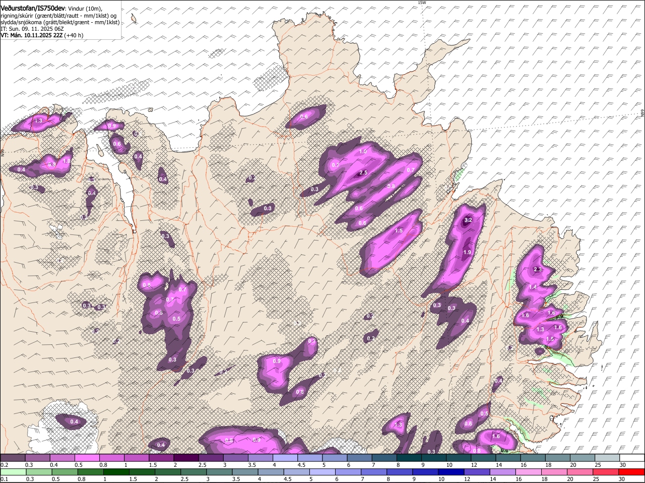Select the 2.3 precipitation value on the map

537,270
